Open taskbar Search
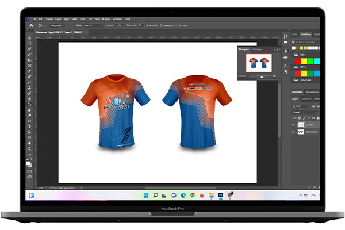The width and height of the screenshot is (345, 230). tap(155, 195)
